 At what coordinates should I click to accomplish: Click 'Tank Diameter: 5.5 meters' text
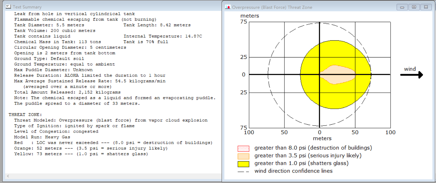click(x=49, y=25)
